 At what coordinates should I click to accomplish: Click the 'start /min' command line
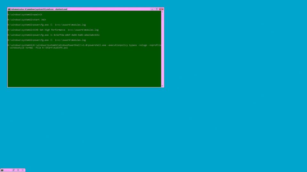click(27, 20)
